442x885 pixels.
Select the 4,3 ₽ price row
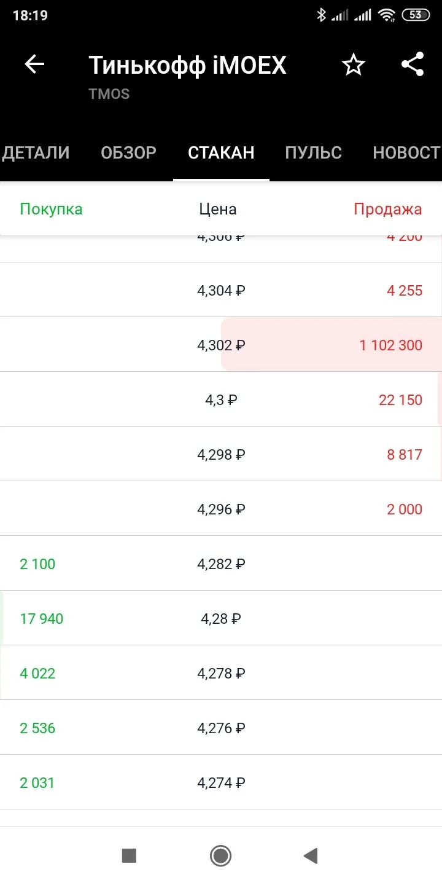(x=221, y=399)
